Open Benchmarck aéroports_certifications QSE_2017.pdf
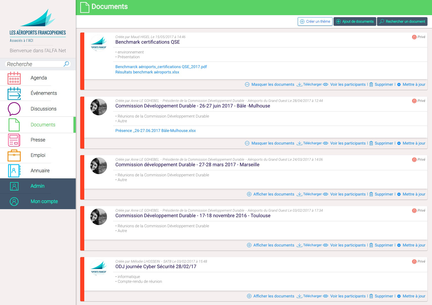The width and height of the screenshot is (432, 305). click(x=161, y=67)
